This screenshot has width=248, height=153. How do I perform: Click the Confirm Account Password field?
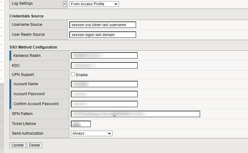click(x=104, y=104)
